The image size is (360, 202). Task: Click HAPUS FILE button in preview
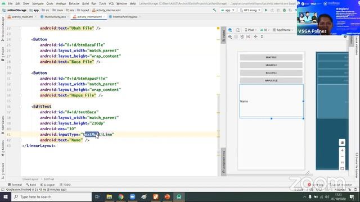[x=271, y=81]
